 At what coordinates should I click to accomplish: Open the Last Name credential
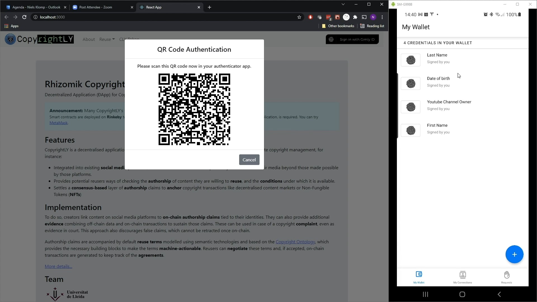click(x=463, y=60)
